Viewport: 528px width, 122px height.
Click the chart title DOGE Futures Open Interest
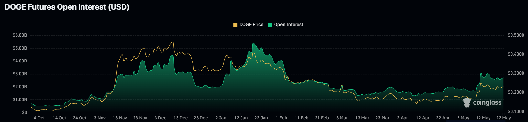67,7
